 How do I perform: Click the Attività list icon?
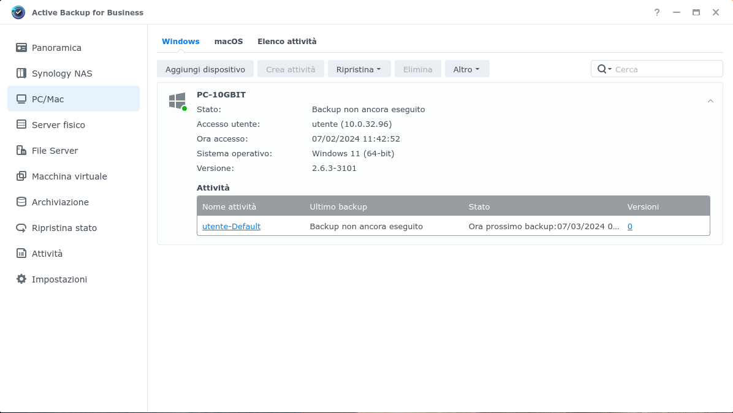(21, 254)
